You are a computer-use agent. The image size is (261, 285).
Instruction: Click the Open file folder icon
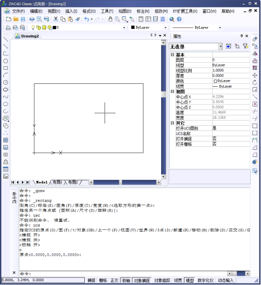16,19
